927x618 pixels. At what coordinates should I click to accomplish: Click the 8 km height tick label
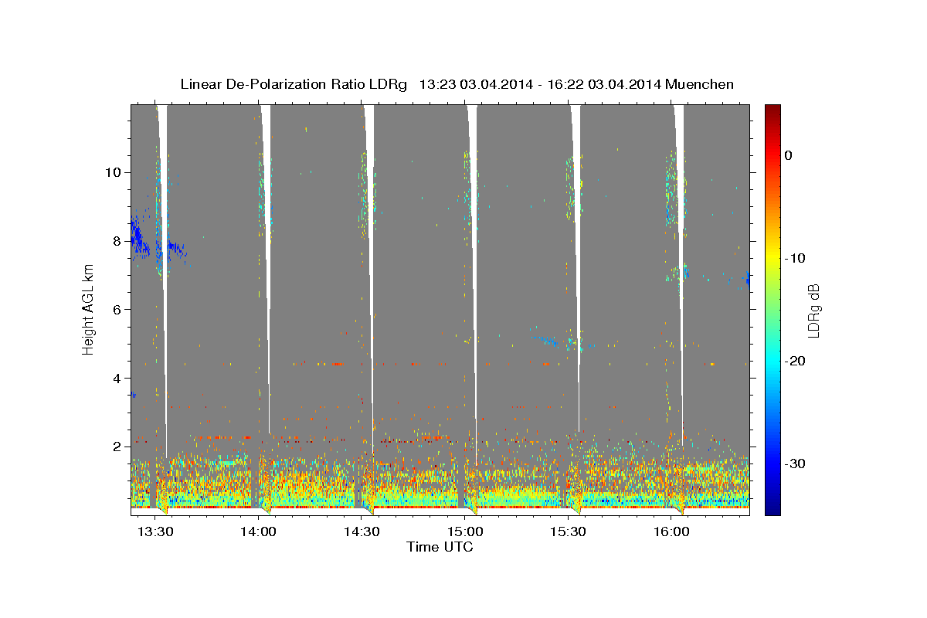tap(116, 241)
